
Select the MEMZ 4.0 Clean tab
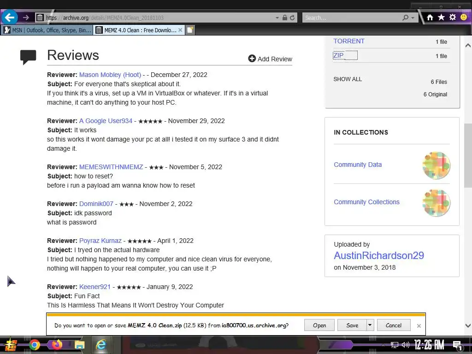pyautogui.click(x=139, y=30)
